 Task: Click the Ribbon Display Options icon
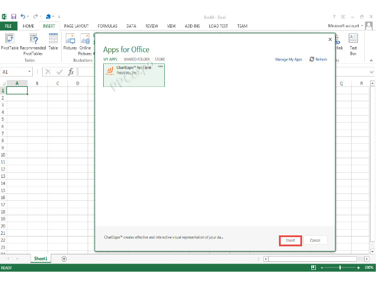(x=343, y=17)
